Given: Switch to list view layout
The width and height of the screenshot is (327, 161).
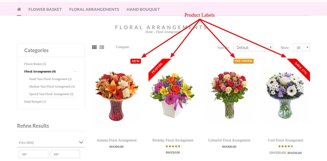Looking at the screenshot, I should (102, 47).
